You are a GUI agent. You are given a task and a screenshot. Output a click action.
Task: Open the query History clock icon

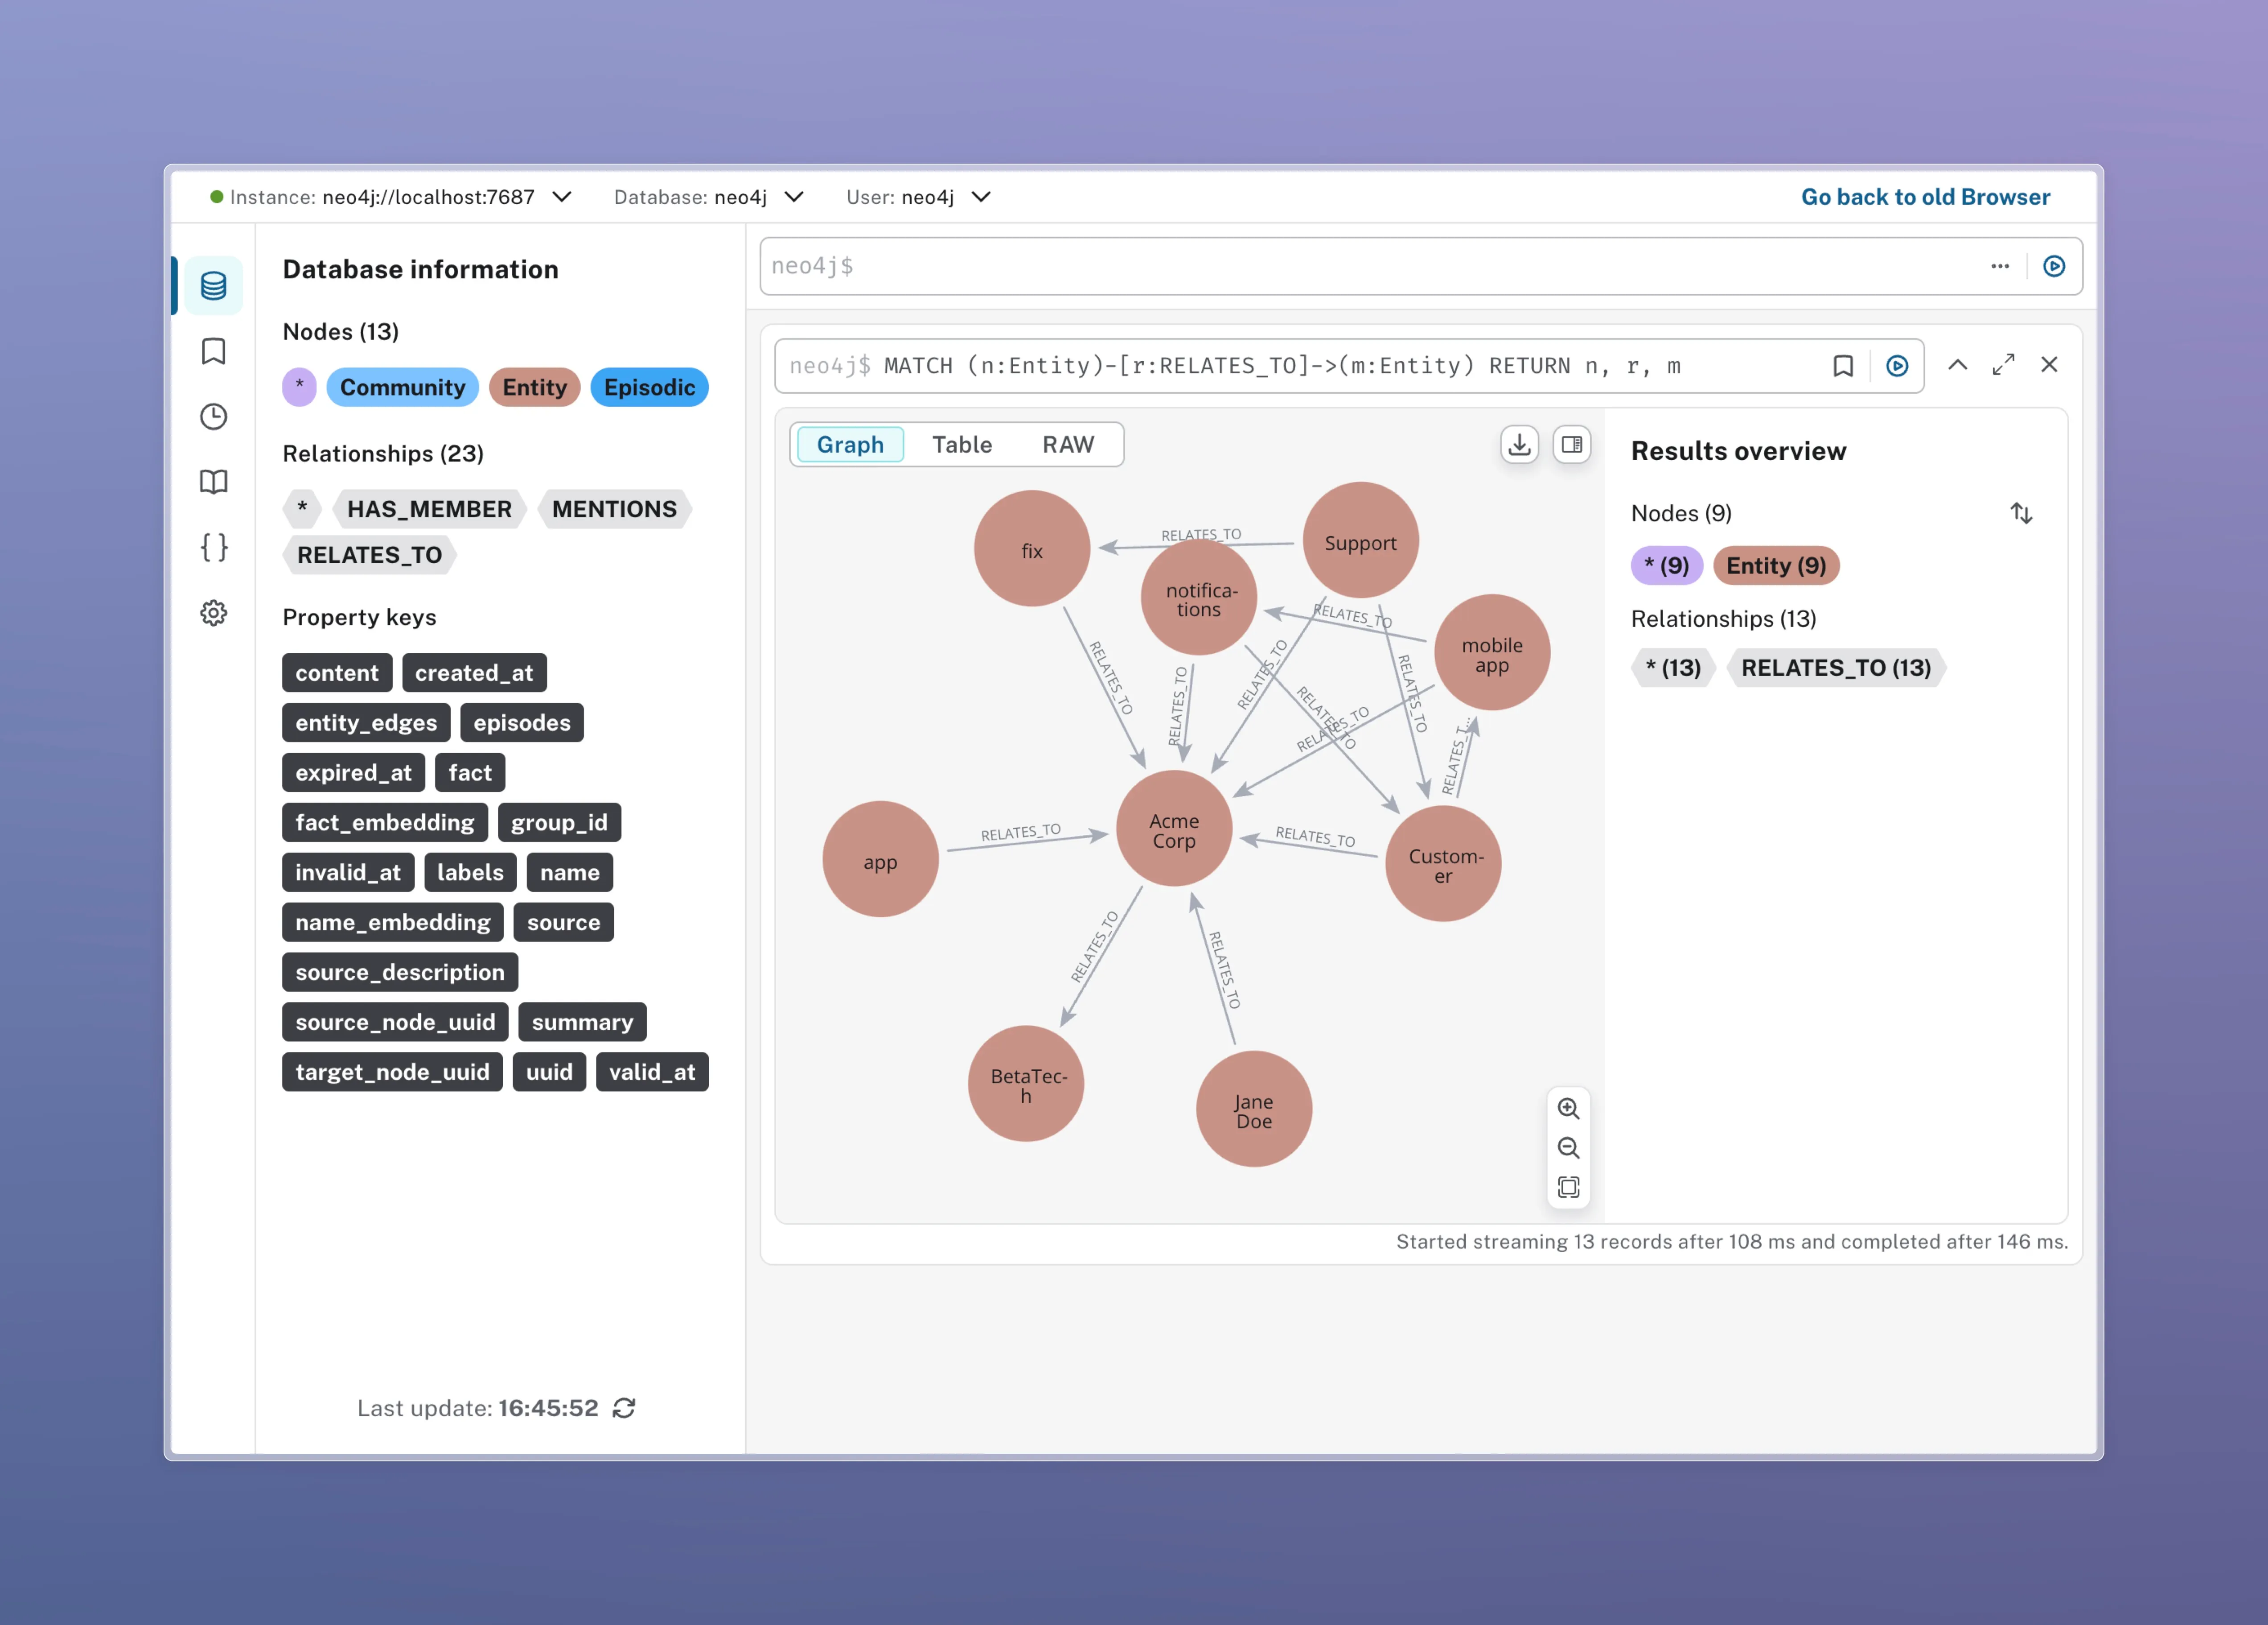(213, 416)
